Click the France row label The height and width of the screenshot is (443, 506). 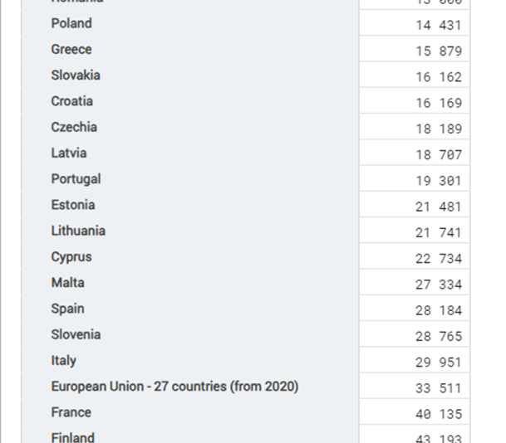click(71, 412)
